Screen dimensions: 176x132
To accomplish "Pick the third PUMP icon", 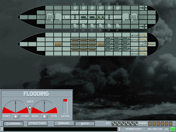I will [158, 123].
